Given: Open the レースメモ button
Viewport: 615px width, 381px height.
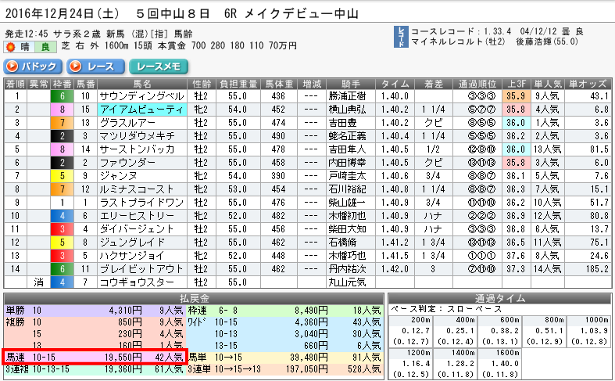Looking at the screenshot, I should click(x=159, y=66).
